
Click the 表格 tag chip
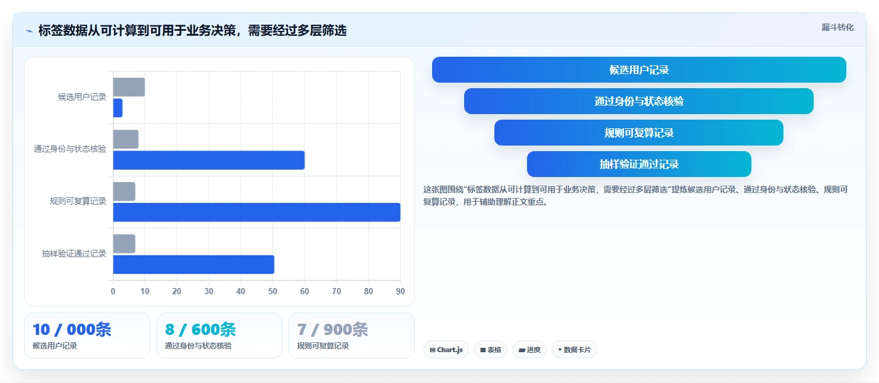click(491, 350)
